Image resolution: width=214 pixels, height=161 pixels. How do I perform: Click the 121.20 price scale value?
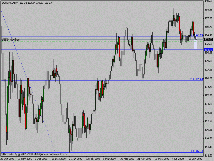pos(209,104)
